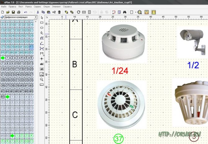Open the 'Файл' menu
Viewport: 208px width, 144px height.
4,6
